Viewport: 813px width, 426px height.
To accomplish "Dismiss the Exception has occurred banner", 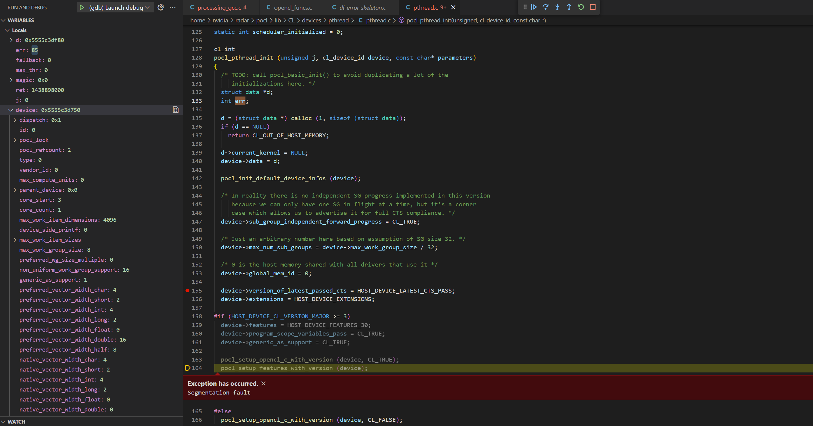I will (264, 383).
